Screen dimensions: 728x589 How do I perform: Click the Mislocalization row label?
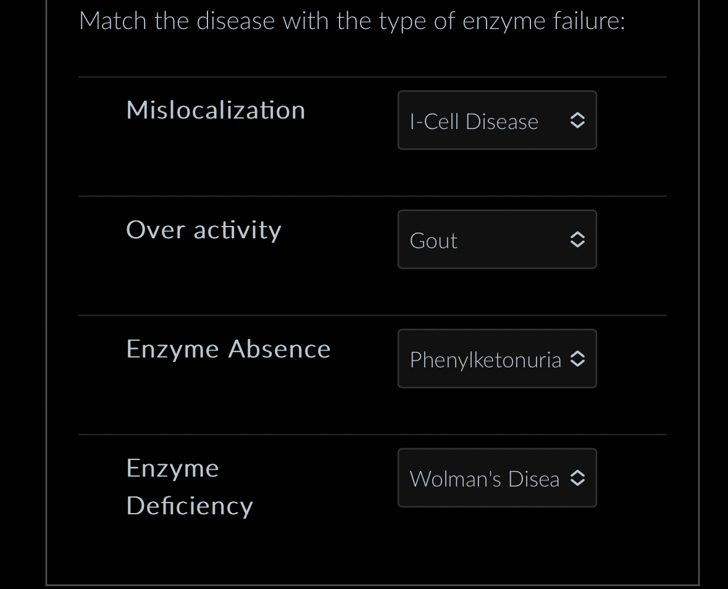[215, 109]
